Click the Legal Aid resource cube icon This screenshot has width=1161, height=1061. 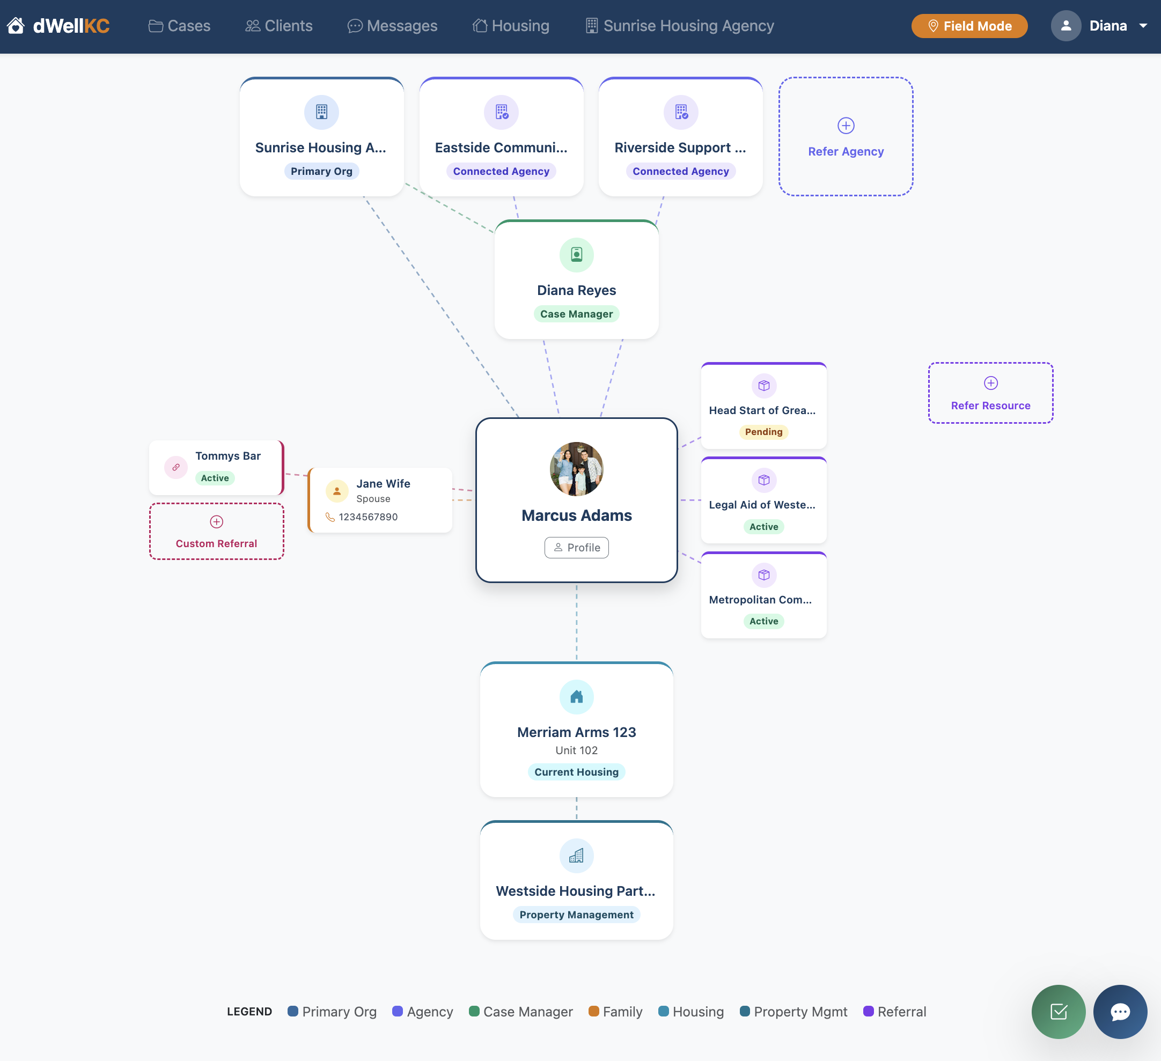(763, 480)
